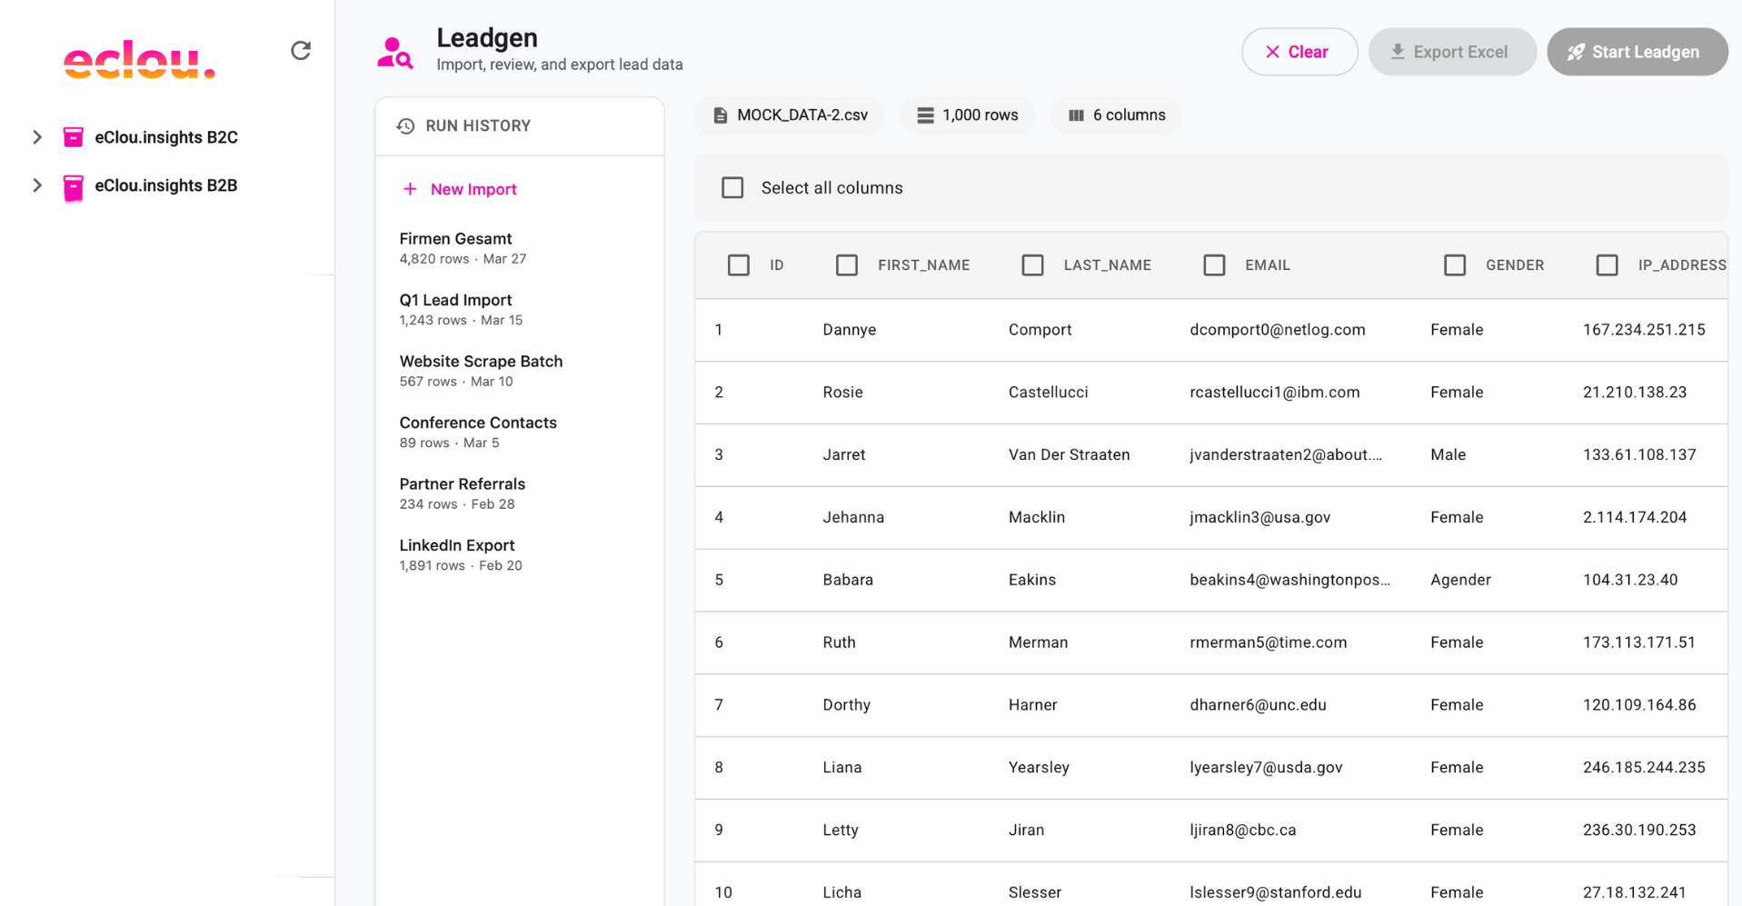Click the 1,000 rows chip
The height and width of the screenshot is (906, 1742).
tap(967, 115)
